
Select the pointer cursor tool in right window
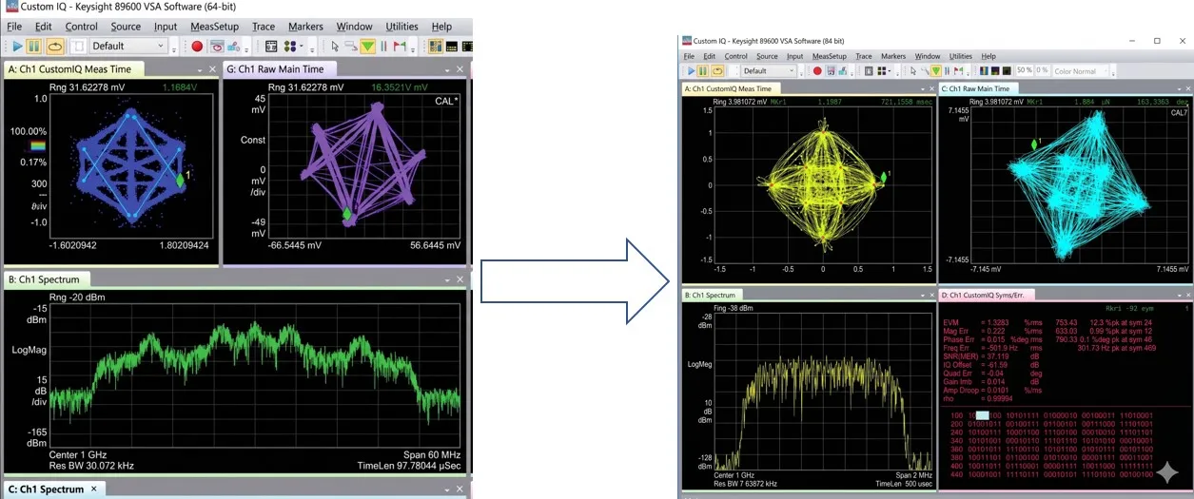[x=913, y=70]
